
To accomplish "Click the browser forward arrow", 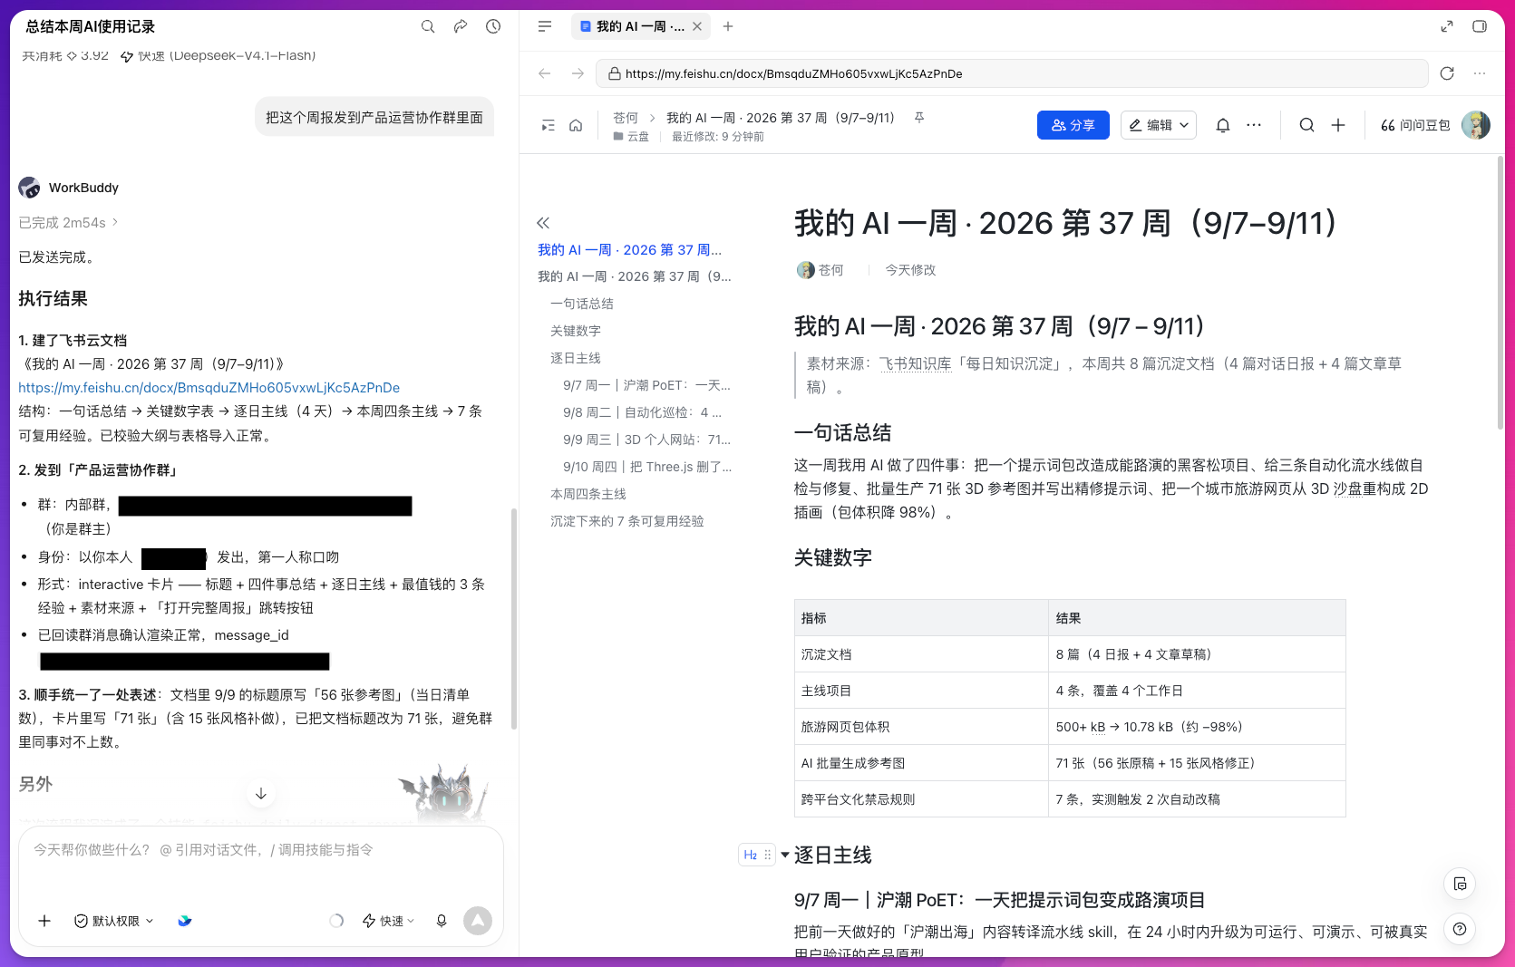I will [x=578, y=73].
